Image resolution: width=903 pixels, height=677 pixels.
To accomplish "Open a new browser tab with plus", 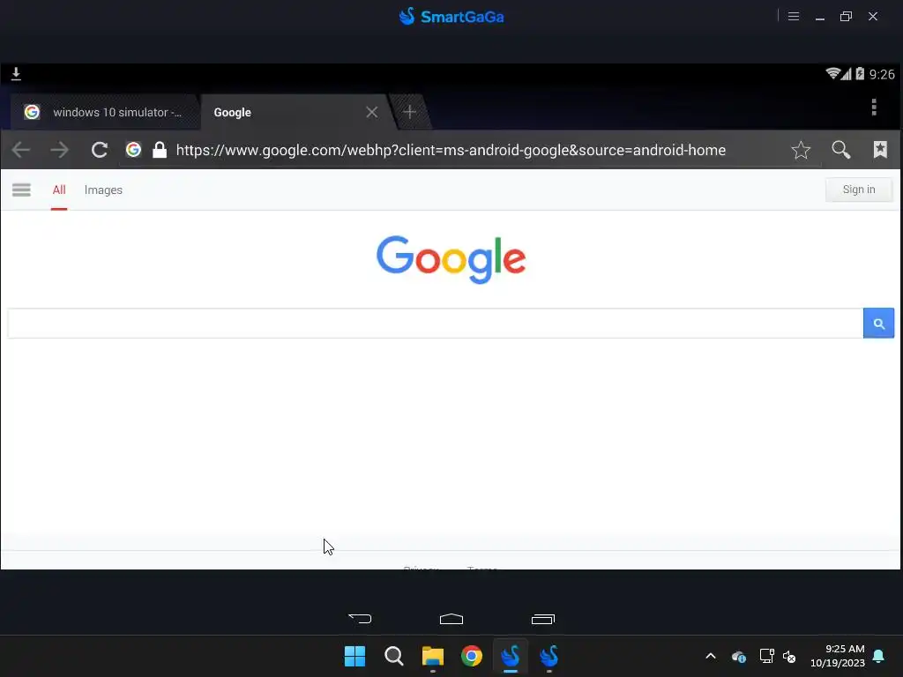I will pyautogui.click(x=409, y=112).
